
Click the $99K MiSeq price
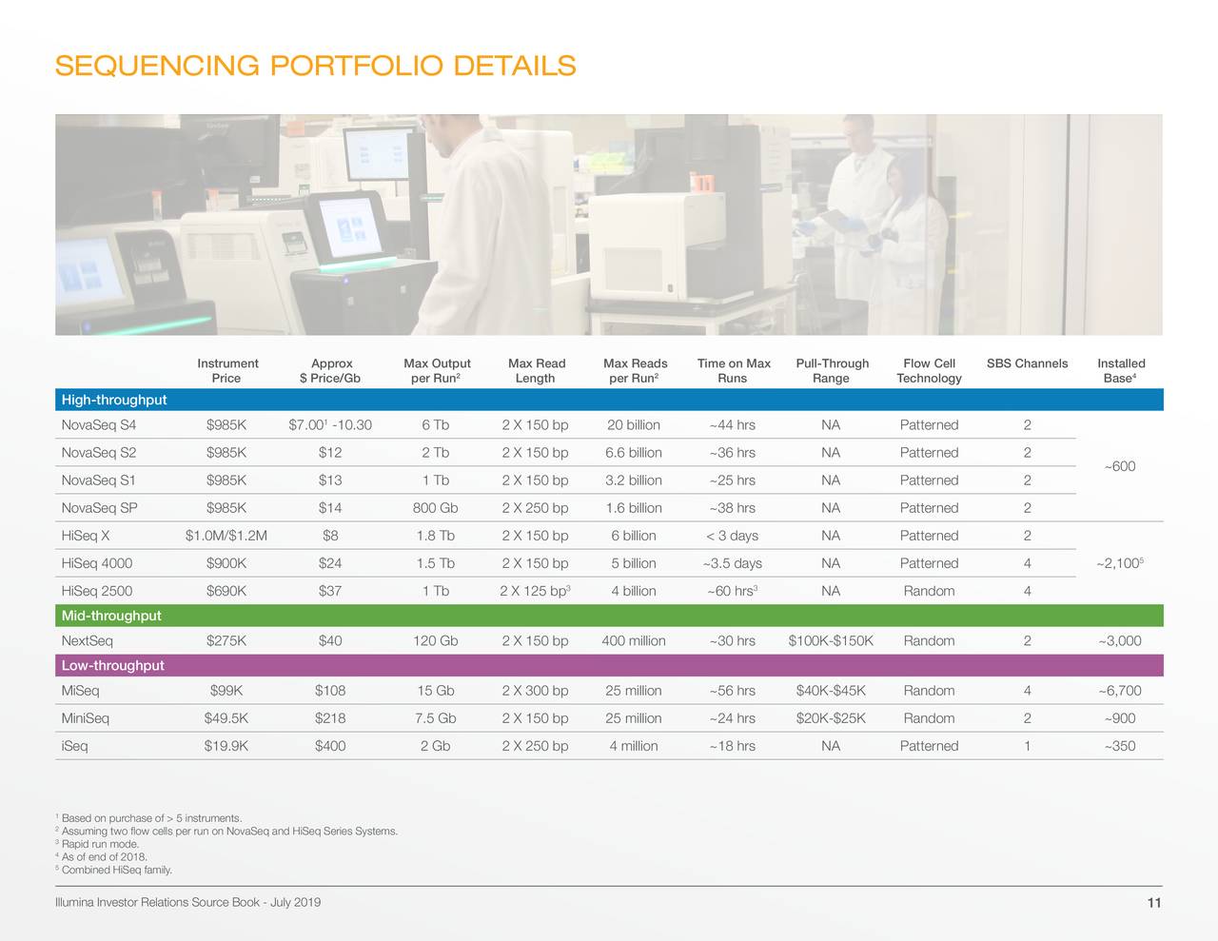click(x=226, y=691)
